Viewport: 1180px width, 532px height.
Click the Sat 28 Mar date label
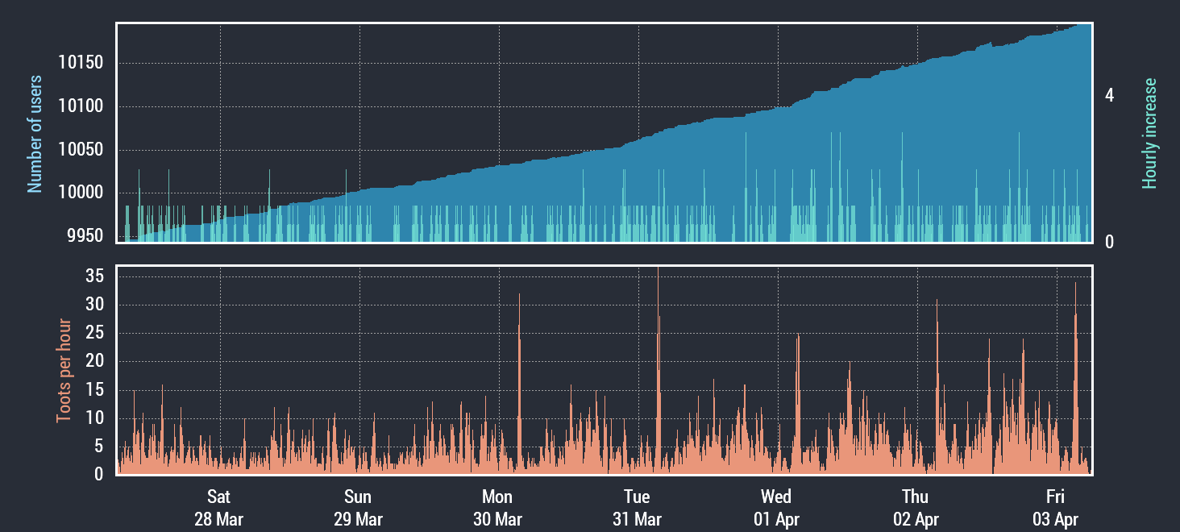(x=218, y=508)
